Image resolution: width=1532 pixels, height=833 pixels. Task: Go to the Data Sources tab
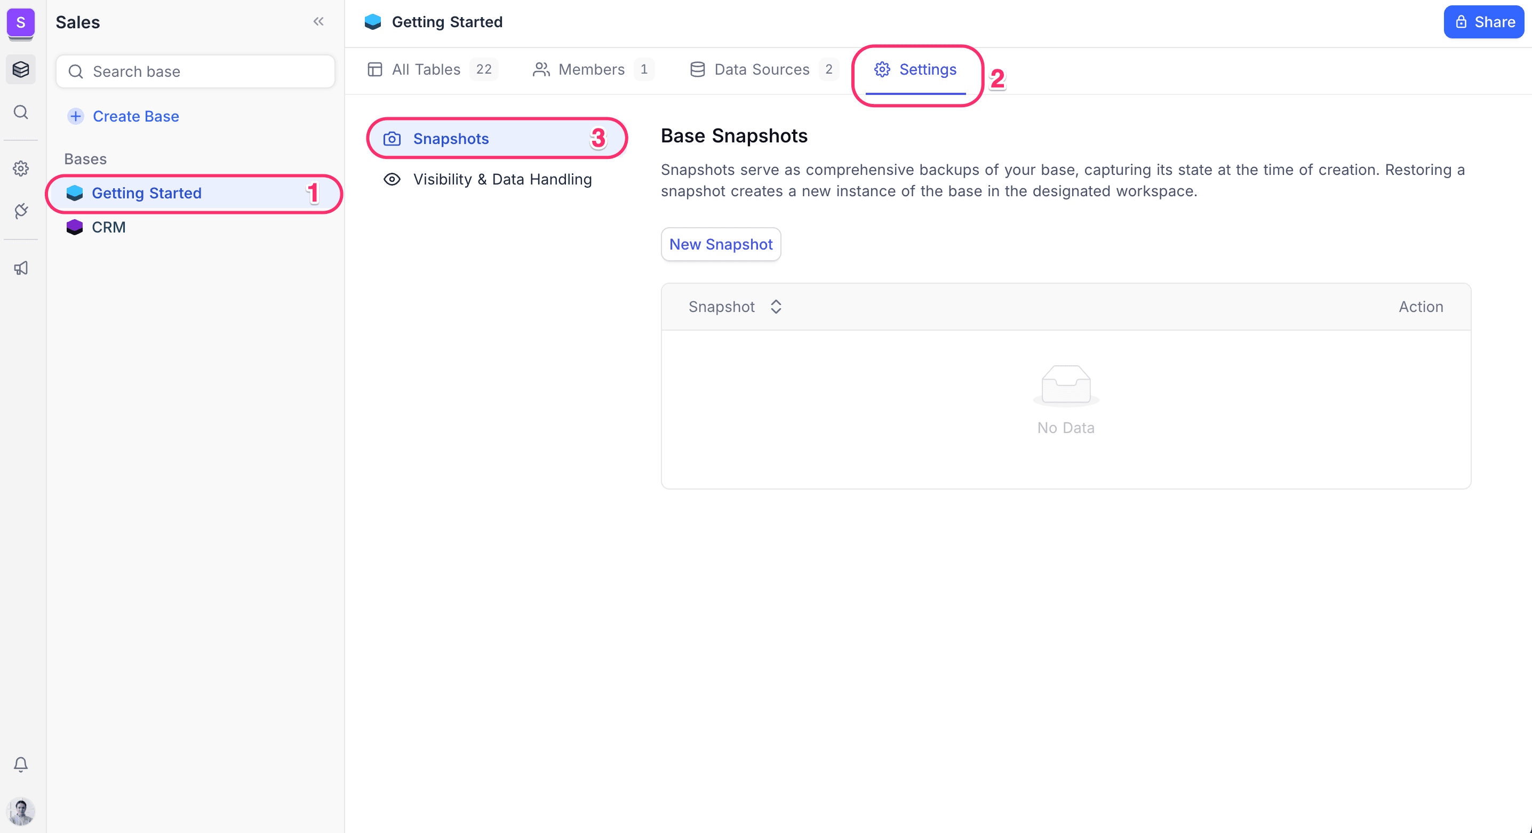761,69
